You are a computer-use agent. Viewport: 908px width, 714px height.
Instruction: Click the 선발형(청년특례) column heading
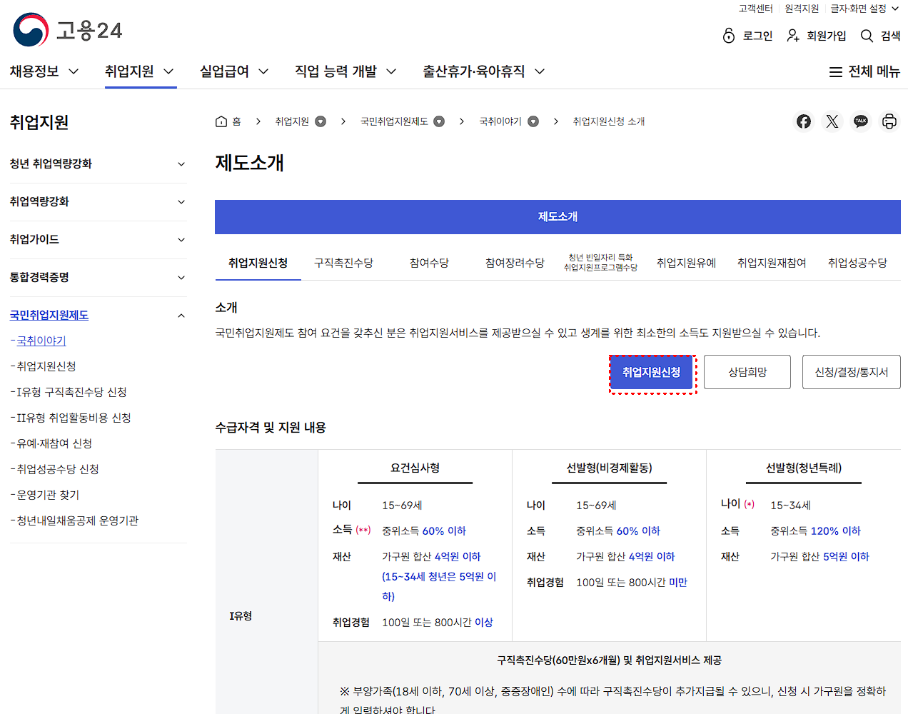pos(804,468)
